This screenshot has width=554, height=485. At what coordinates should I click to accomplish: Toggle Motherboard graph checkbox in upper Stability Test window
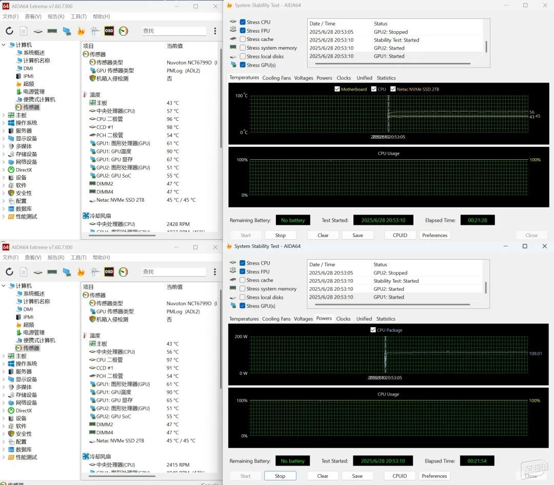tap(337, 89)
